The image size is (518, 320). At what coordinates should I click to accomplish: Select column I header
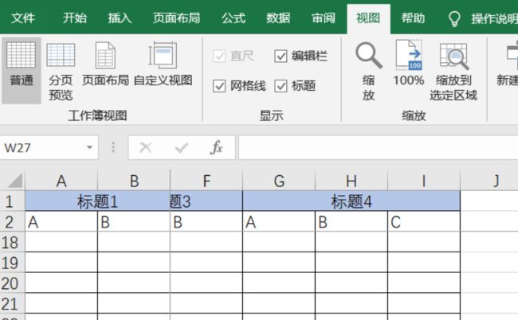424,181
